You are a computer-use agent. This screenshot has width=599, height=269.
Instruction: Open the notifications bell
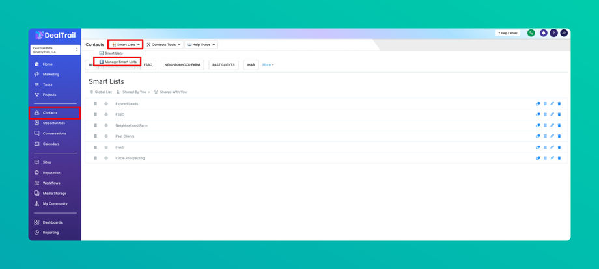coord(543,33)
